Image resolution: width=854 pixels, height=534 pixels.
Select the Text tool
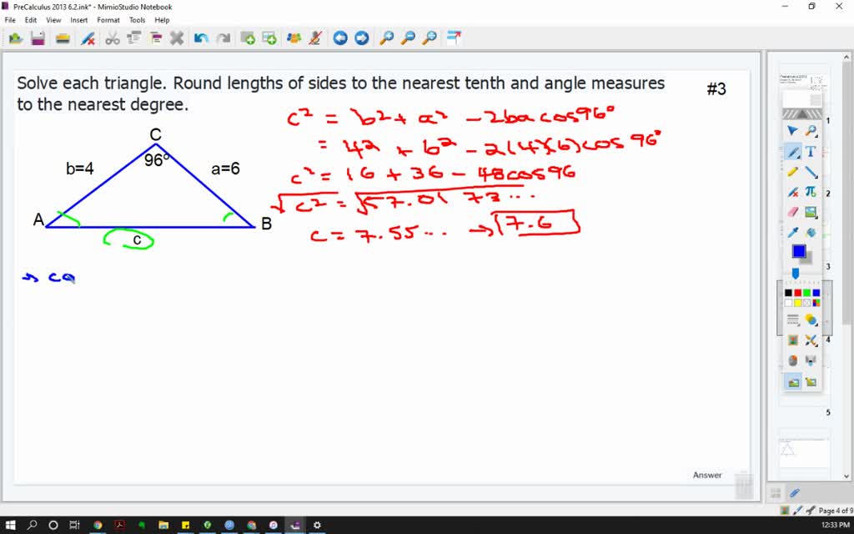(810, 149)
